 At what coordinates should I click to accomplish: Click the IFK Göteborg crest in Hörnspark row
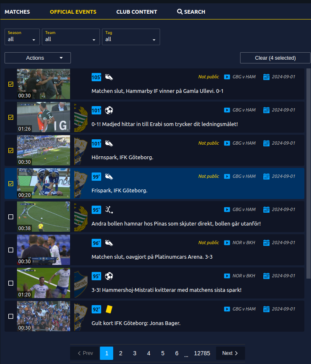81,151
